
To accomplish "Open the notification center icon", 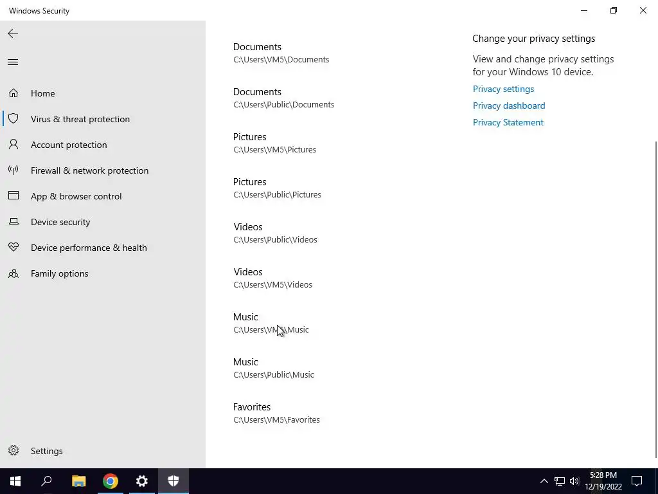I will (637, 481).
